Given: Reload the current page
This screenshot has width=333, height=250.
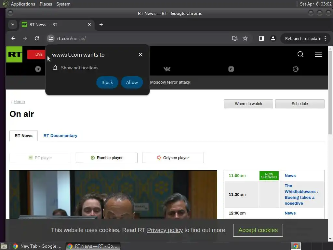Looking at the screenshot, I should click(37, 38).
